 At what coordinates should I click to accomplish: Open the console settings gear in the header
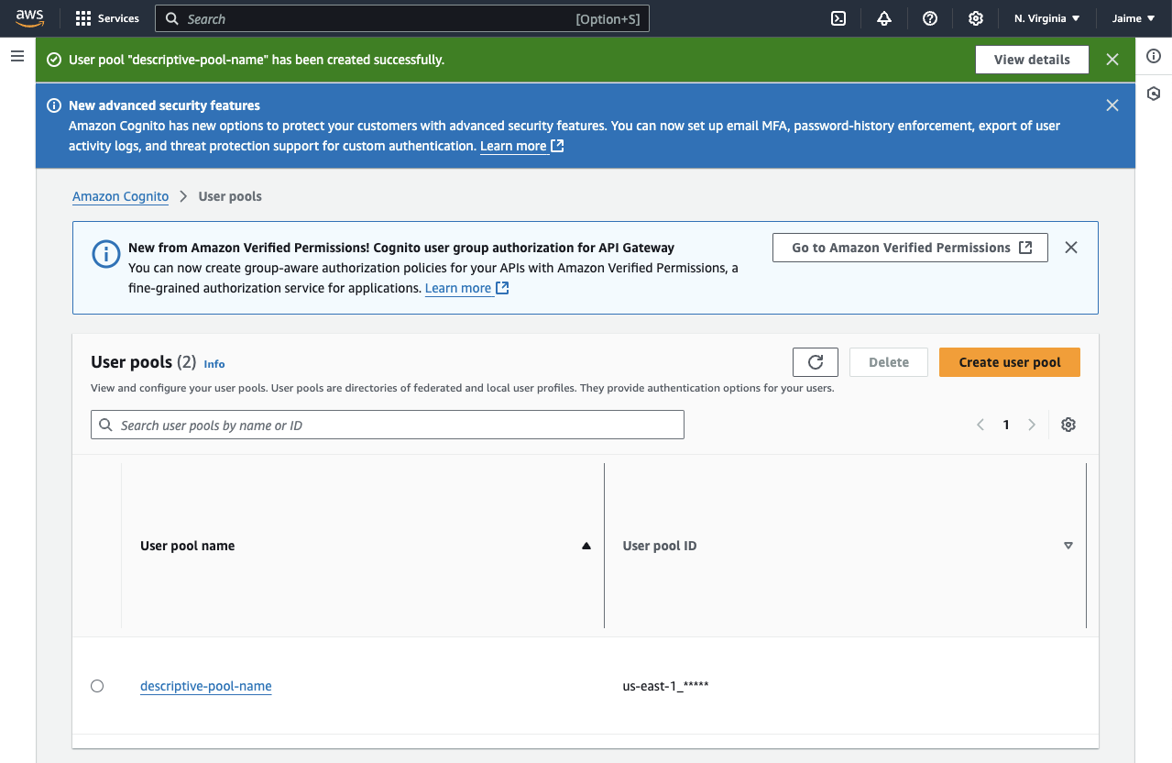976,18
